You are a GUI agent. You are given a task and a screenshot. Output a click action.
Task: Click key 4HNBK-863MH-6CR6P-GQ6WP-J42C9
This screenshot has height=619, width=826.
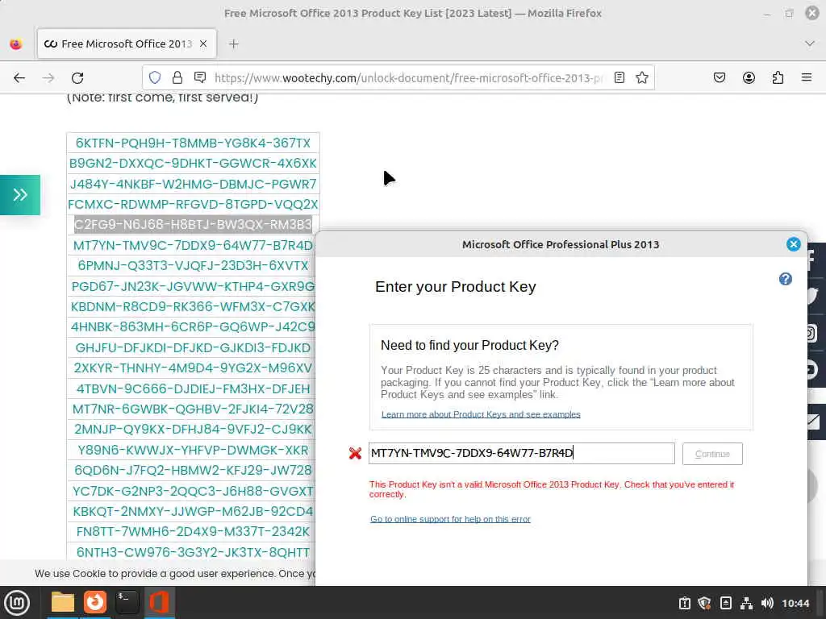pyautogui.click(x=193, y=327)
